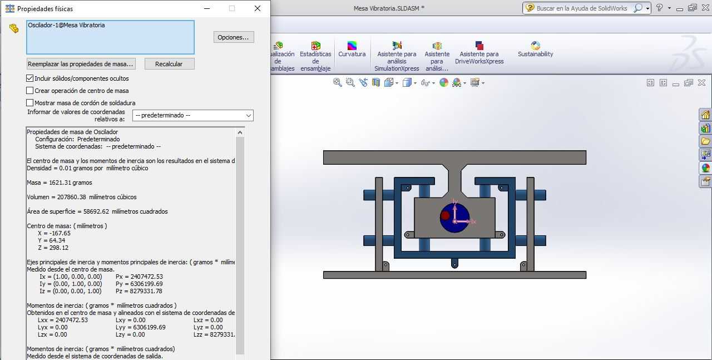Click Reemplazar las propiedades de masa button

(81, 64)
